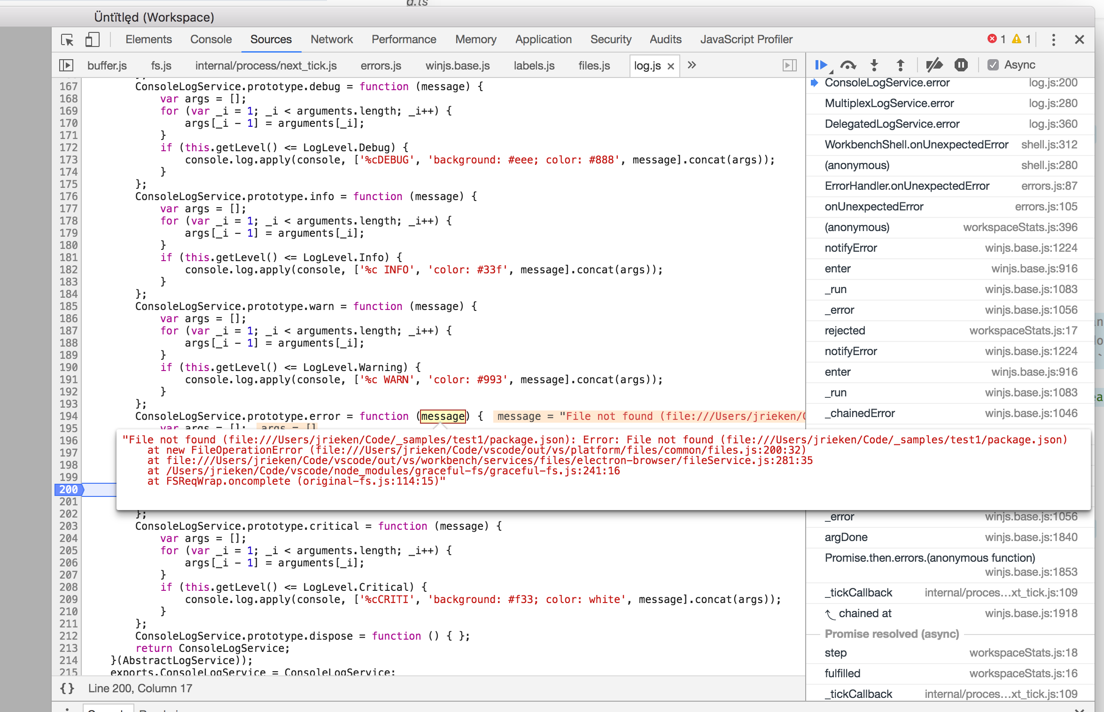Select the inspect element cursor tool
Viewport: 1104px width, 712px height.
67,40
